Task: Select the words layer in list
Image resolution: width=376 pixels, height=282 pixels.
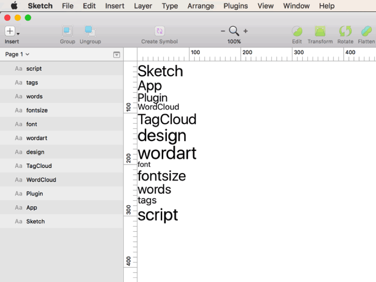Action: click(62, 96)
